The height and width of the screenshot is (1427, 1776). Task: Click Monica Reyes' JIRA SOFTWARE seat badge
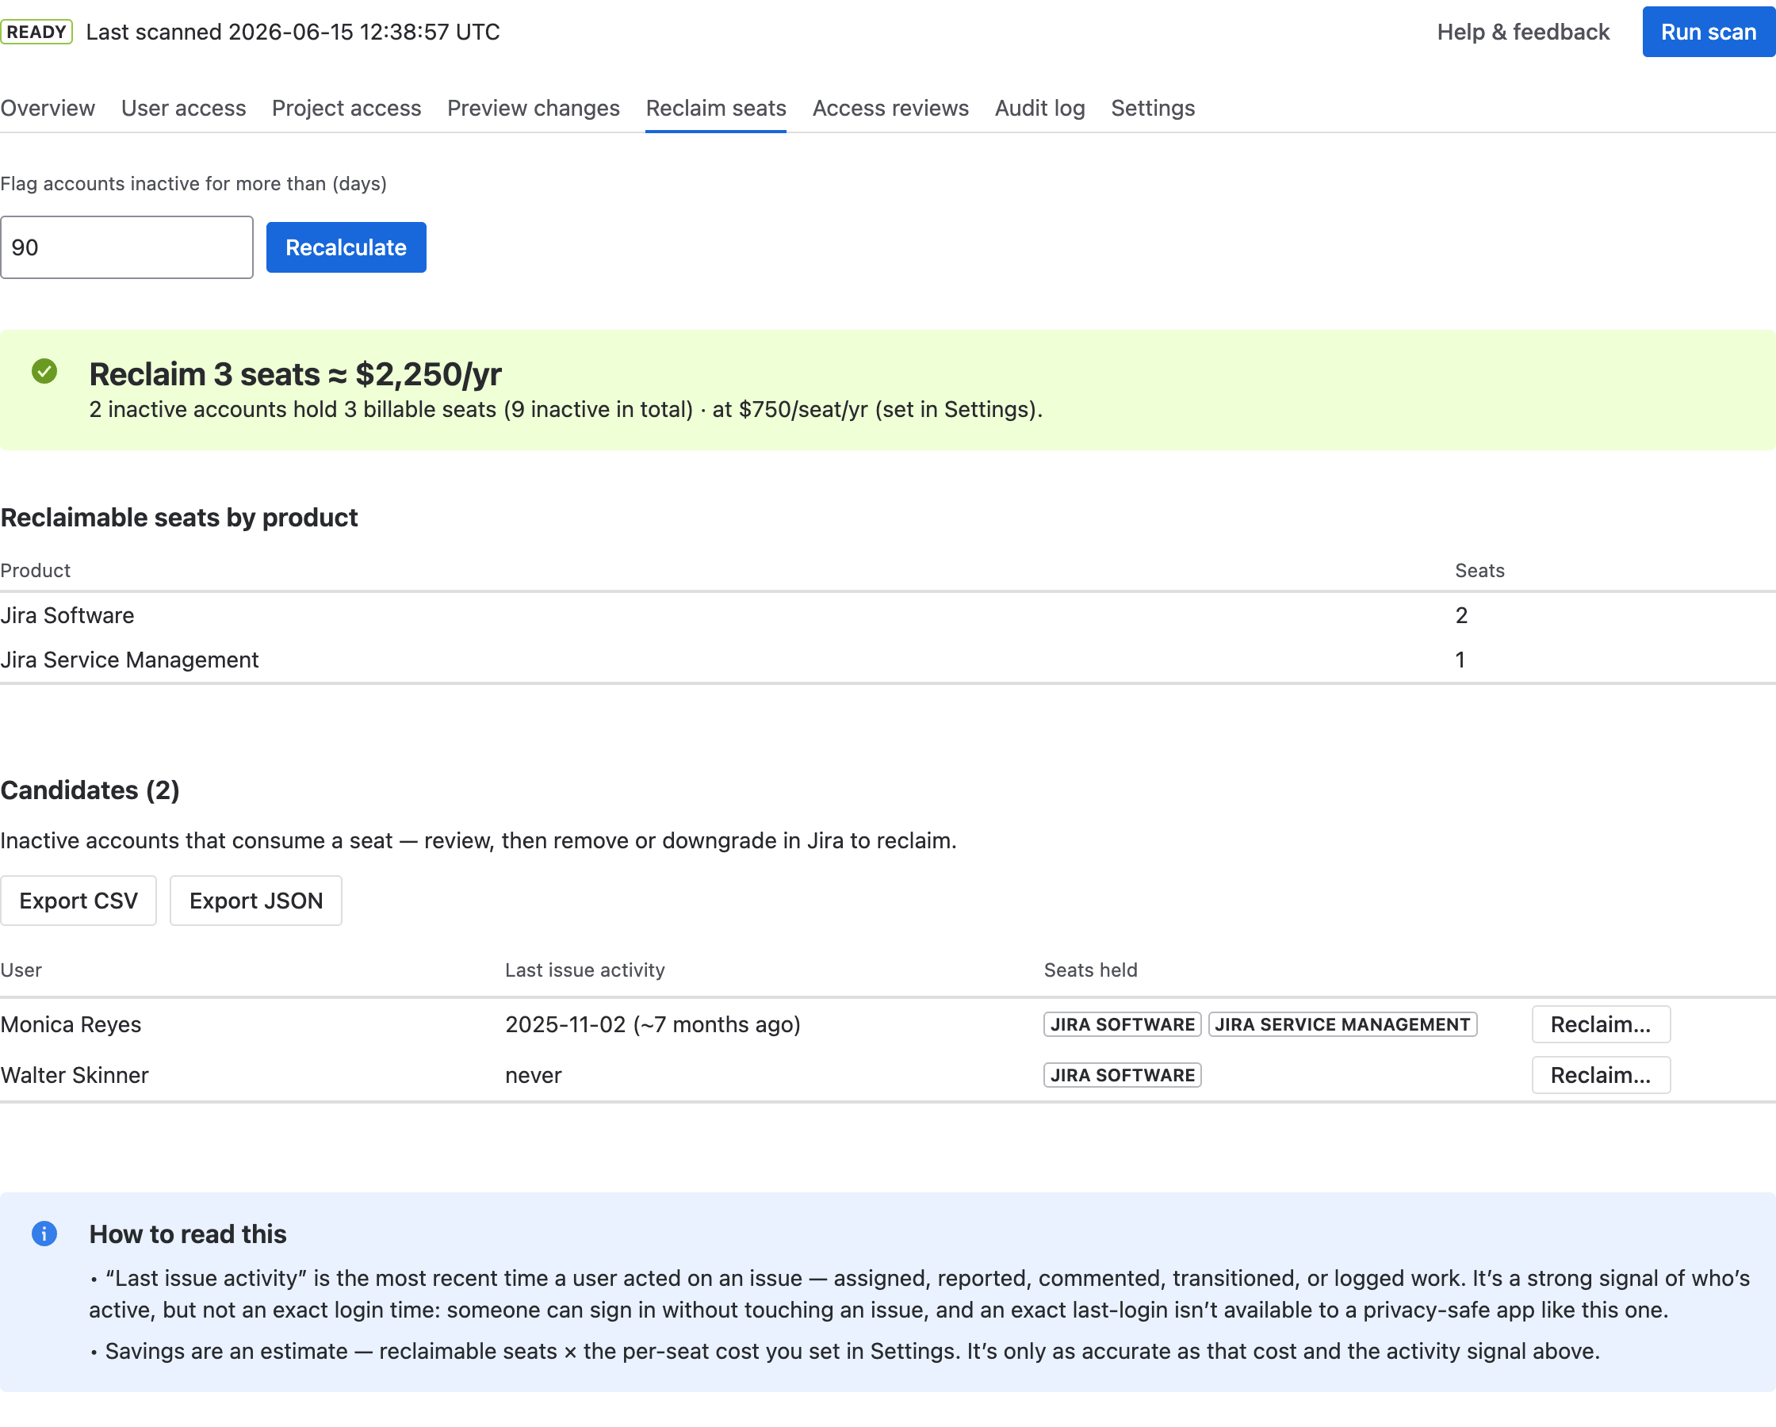(1122, 1024)
